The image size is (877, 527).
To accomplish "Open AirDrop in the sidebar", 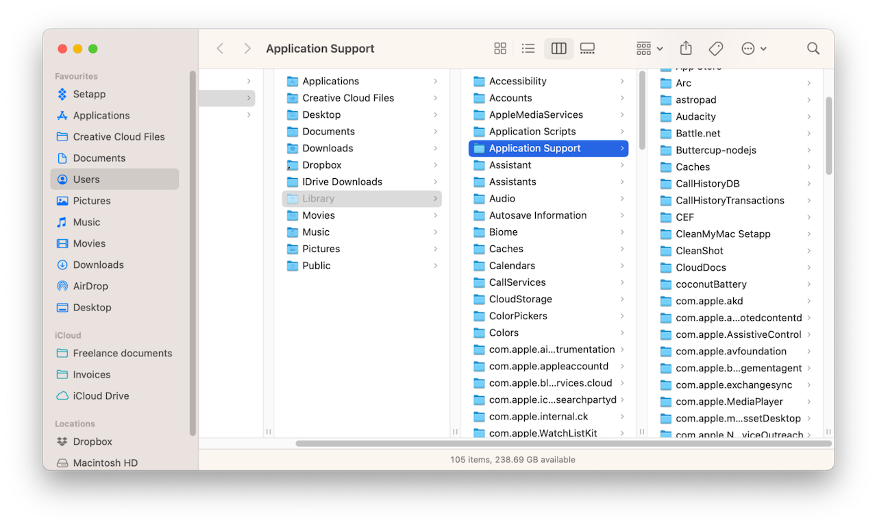I will point(90,286).
